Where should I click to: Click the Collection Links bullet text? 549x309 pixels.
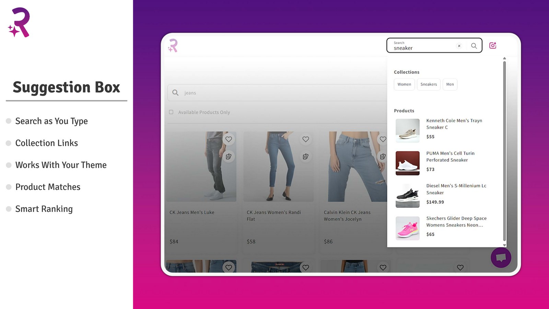[x=47, y=143]
